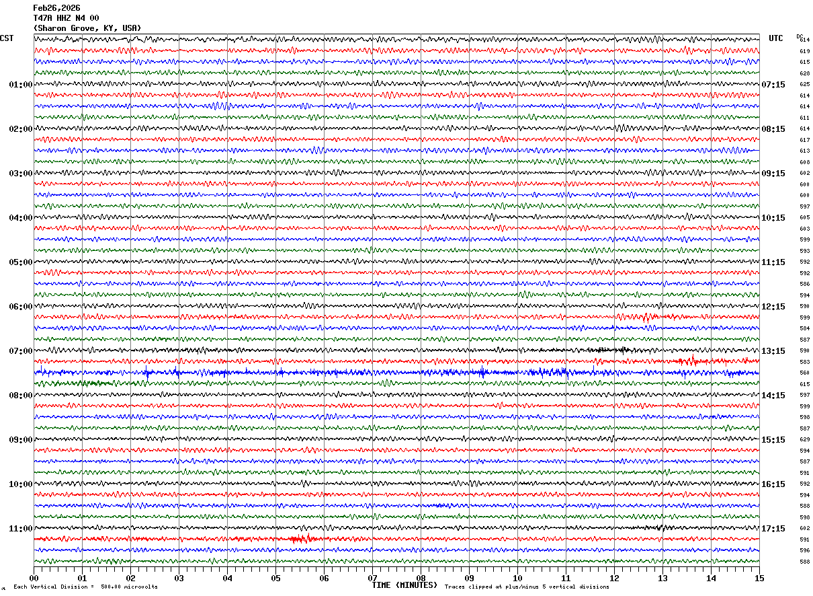Click minute 15 on the bottom axis

click(x=759, y=578)
